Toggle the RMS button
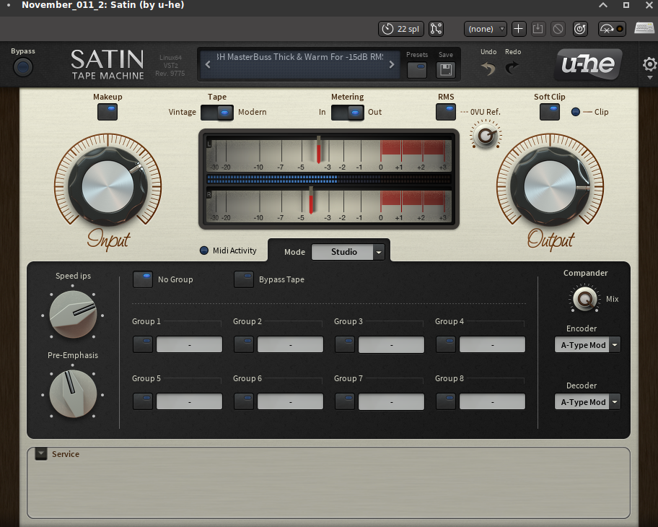 tap(446, 112)
